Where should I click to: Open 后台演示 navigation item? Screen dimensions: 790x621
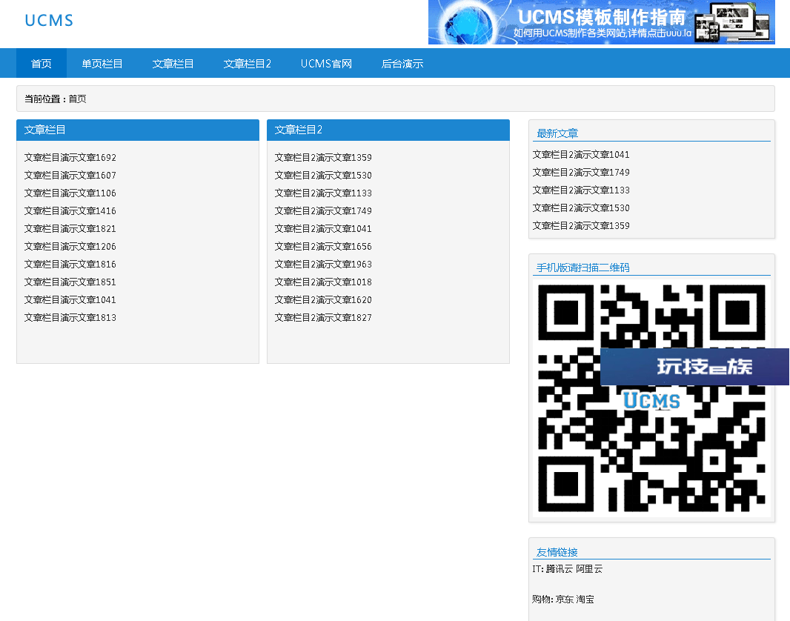pyautogui.click(x=402, y=64)
